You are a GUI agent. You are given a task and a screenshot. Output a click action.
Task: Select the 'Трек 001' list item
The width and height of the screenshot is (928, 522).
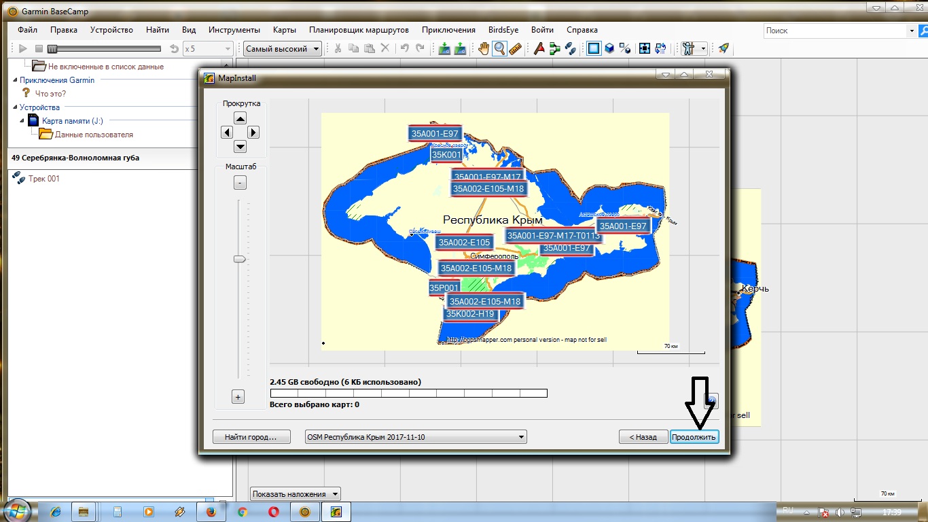44,179
